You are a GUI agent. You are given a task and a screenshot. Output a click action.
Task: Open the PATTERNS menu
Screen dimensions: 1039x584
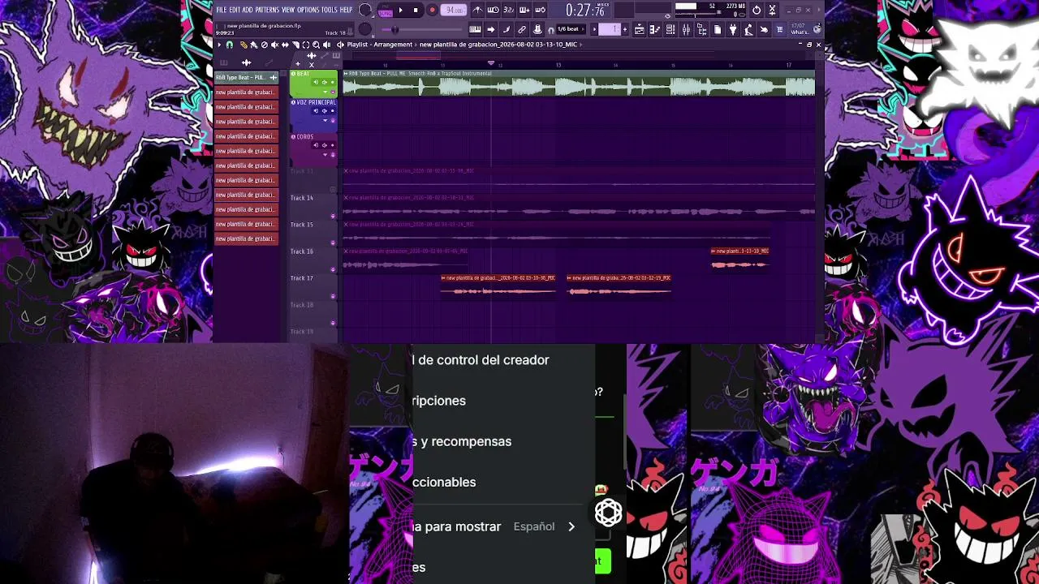point(267,10)
